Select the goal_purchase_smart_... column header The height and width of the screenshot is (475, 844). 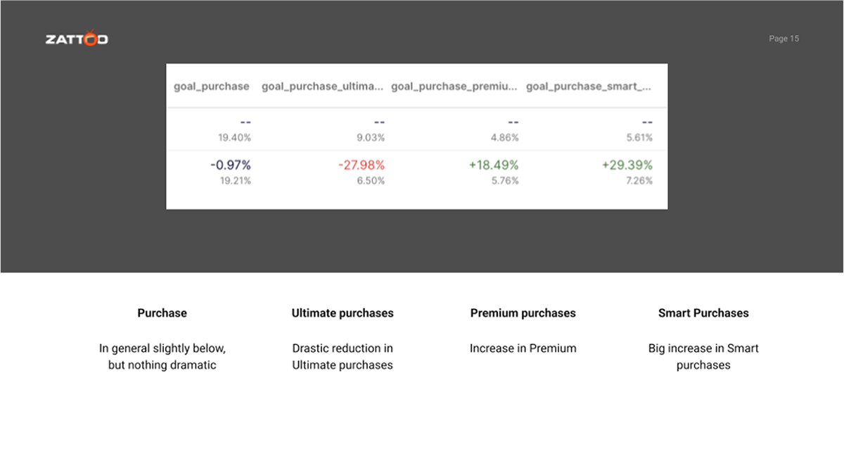[x=588, y=87]
